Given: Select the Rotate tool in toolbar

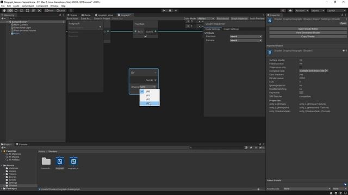Looking at the screenshot, I should coord(16,11).
